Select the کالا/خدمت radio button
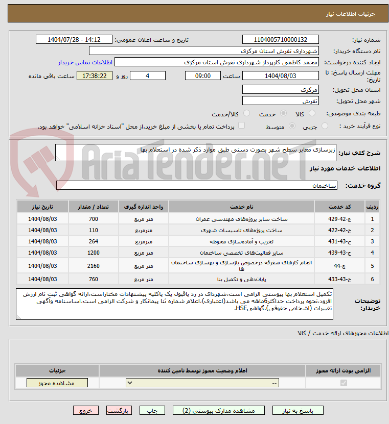 pos(246,113)
